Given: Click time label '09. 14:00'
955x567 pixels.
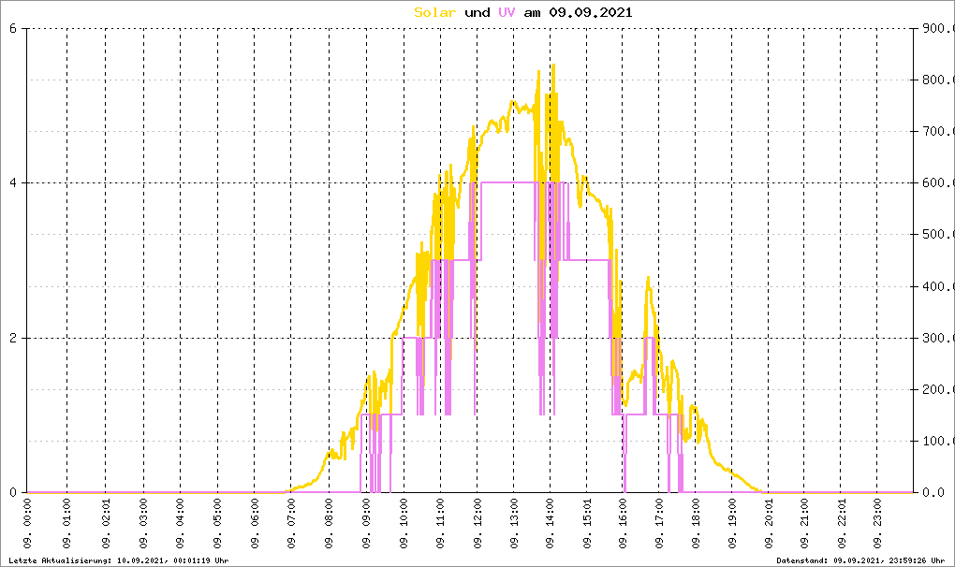Looking at the screenshot, I should pyautogui.click(x=550, y=524).
